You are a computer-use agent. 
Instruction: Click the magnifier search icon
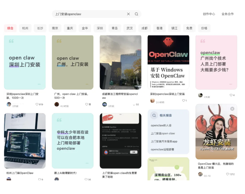pos(137,14)
